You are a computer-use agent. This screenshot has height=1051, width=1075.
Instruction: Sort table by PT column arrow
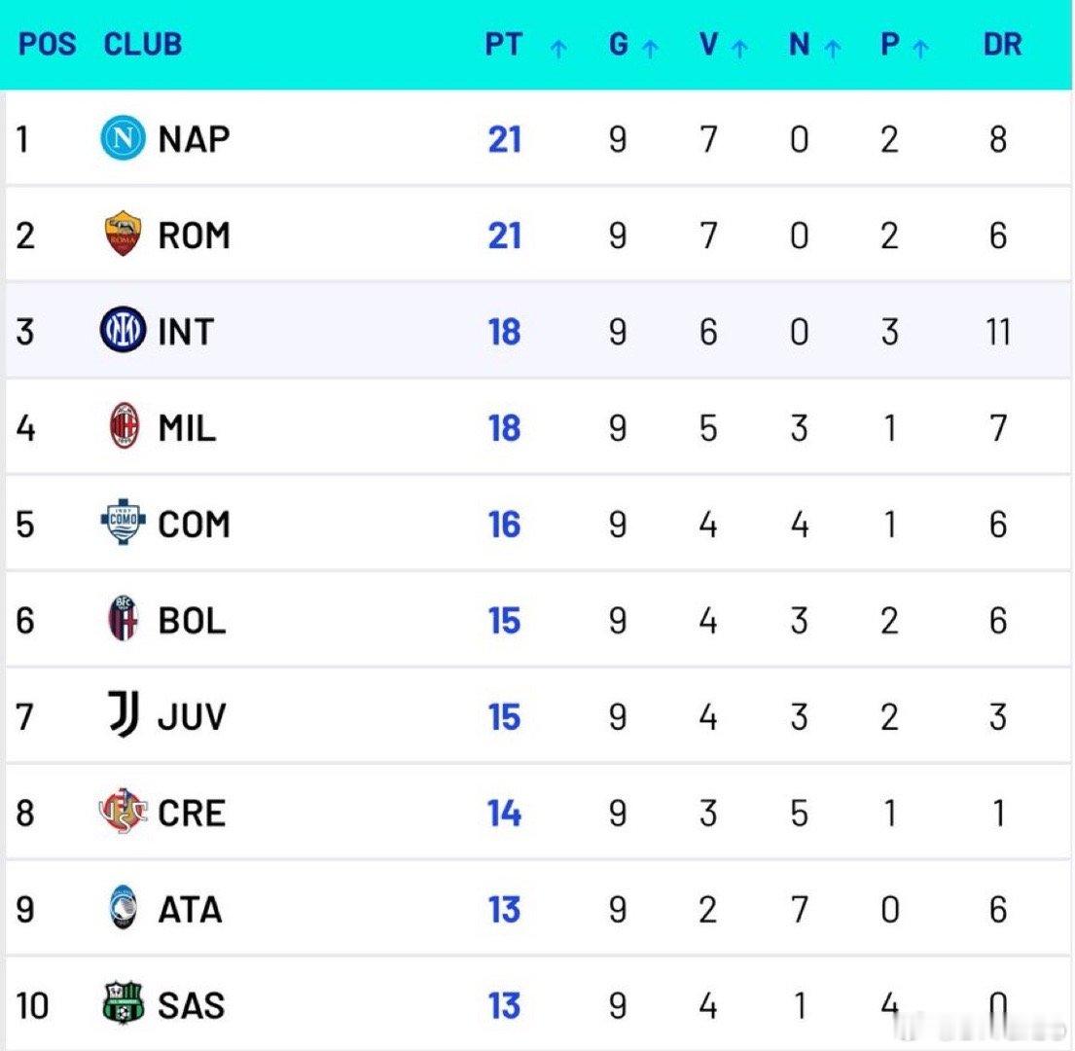pos(558,49)
